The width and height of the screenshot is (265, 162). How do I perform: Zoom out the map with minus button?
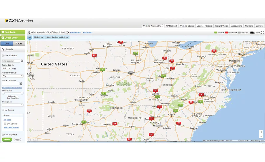click(261, 136)
